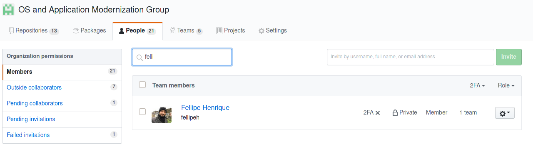Click the green Invite button
This screenshot has height=152, width=533.
509,57
